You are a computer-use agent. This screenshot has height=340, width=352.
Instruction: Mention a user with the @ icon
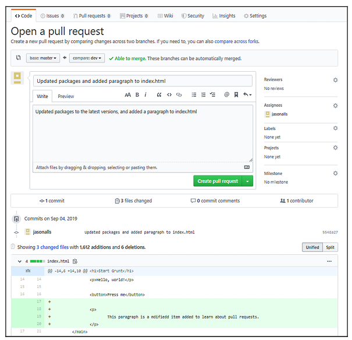coord(227,94)
